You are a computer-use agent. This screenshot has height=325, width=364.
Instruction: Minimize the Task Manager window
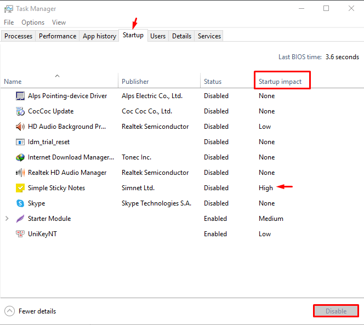[x=302, y=8]
